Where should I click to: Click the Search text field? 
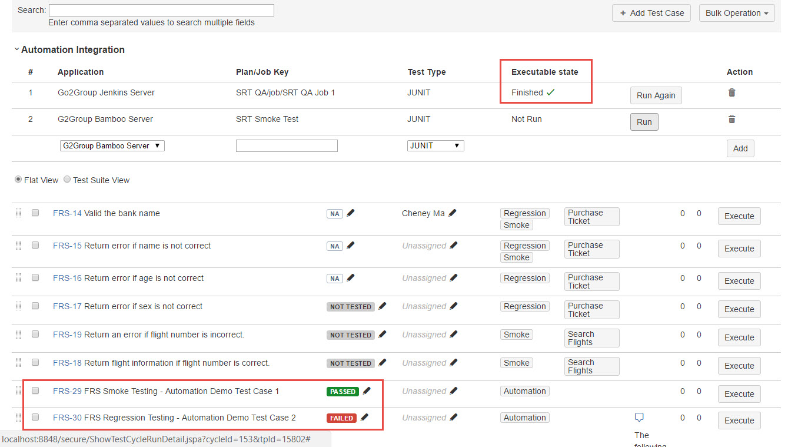click(x=161, y=10)
